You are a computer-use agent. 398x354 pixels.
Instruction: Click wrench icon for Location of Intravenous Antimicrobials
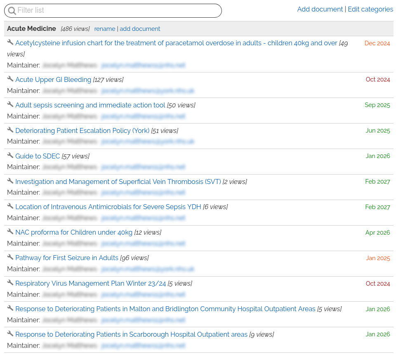tap(10, 206)
